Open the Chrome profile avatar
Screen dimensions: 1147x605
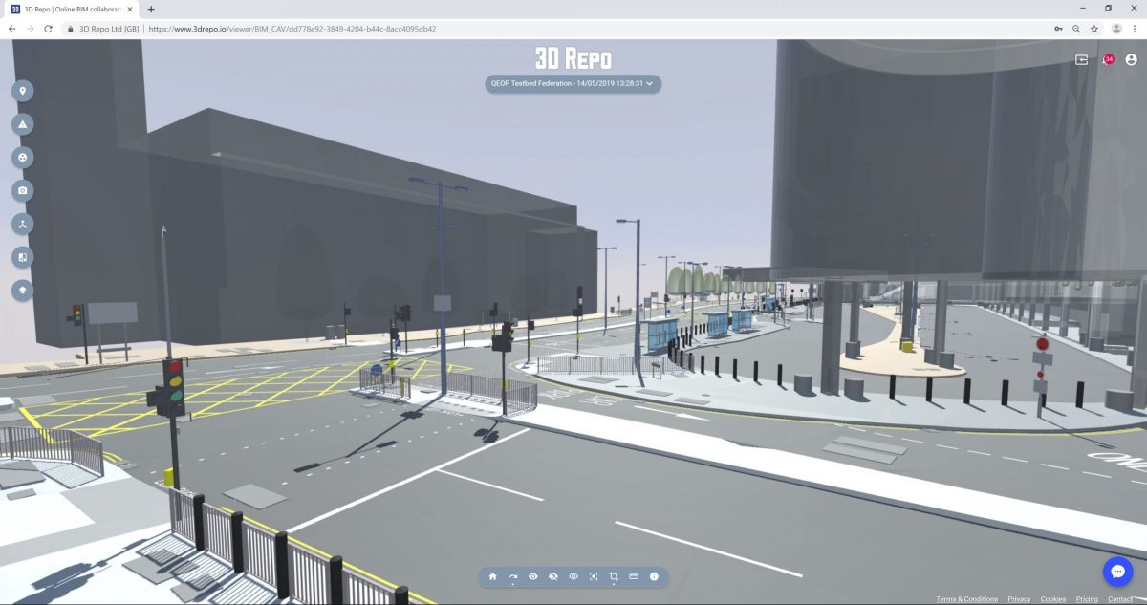1116,29
